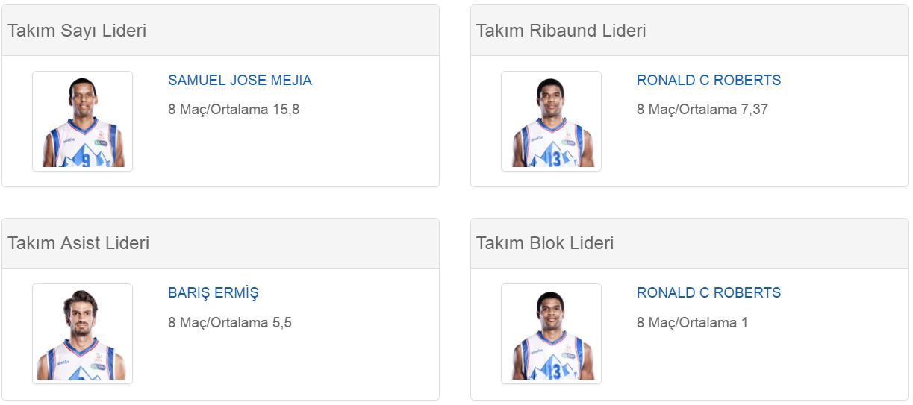Open RONALD C ROBERTS link under Ribaund Lideri
Viewport: 913px width, 405px height.
(x=708, y=81)
